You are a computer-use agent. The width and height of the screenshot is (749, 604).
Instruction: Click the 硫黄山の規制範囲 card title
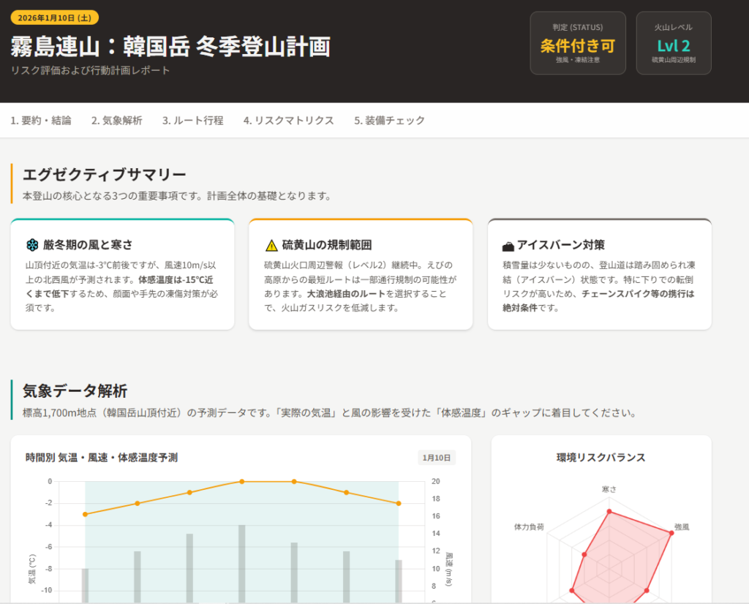click(x=327, y=245)
